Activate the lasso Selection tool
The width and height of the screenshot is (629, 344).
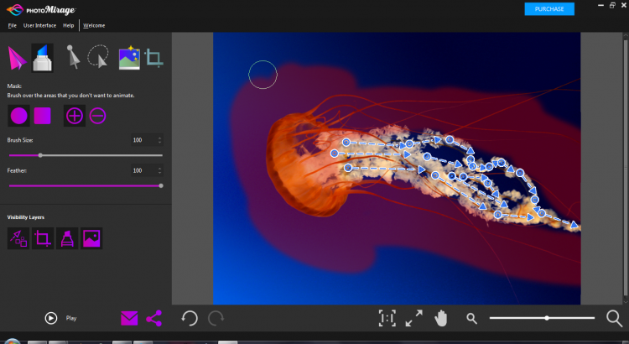[x=98, y=55]
